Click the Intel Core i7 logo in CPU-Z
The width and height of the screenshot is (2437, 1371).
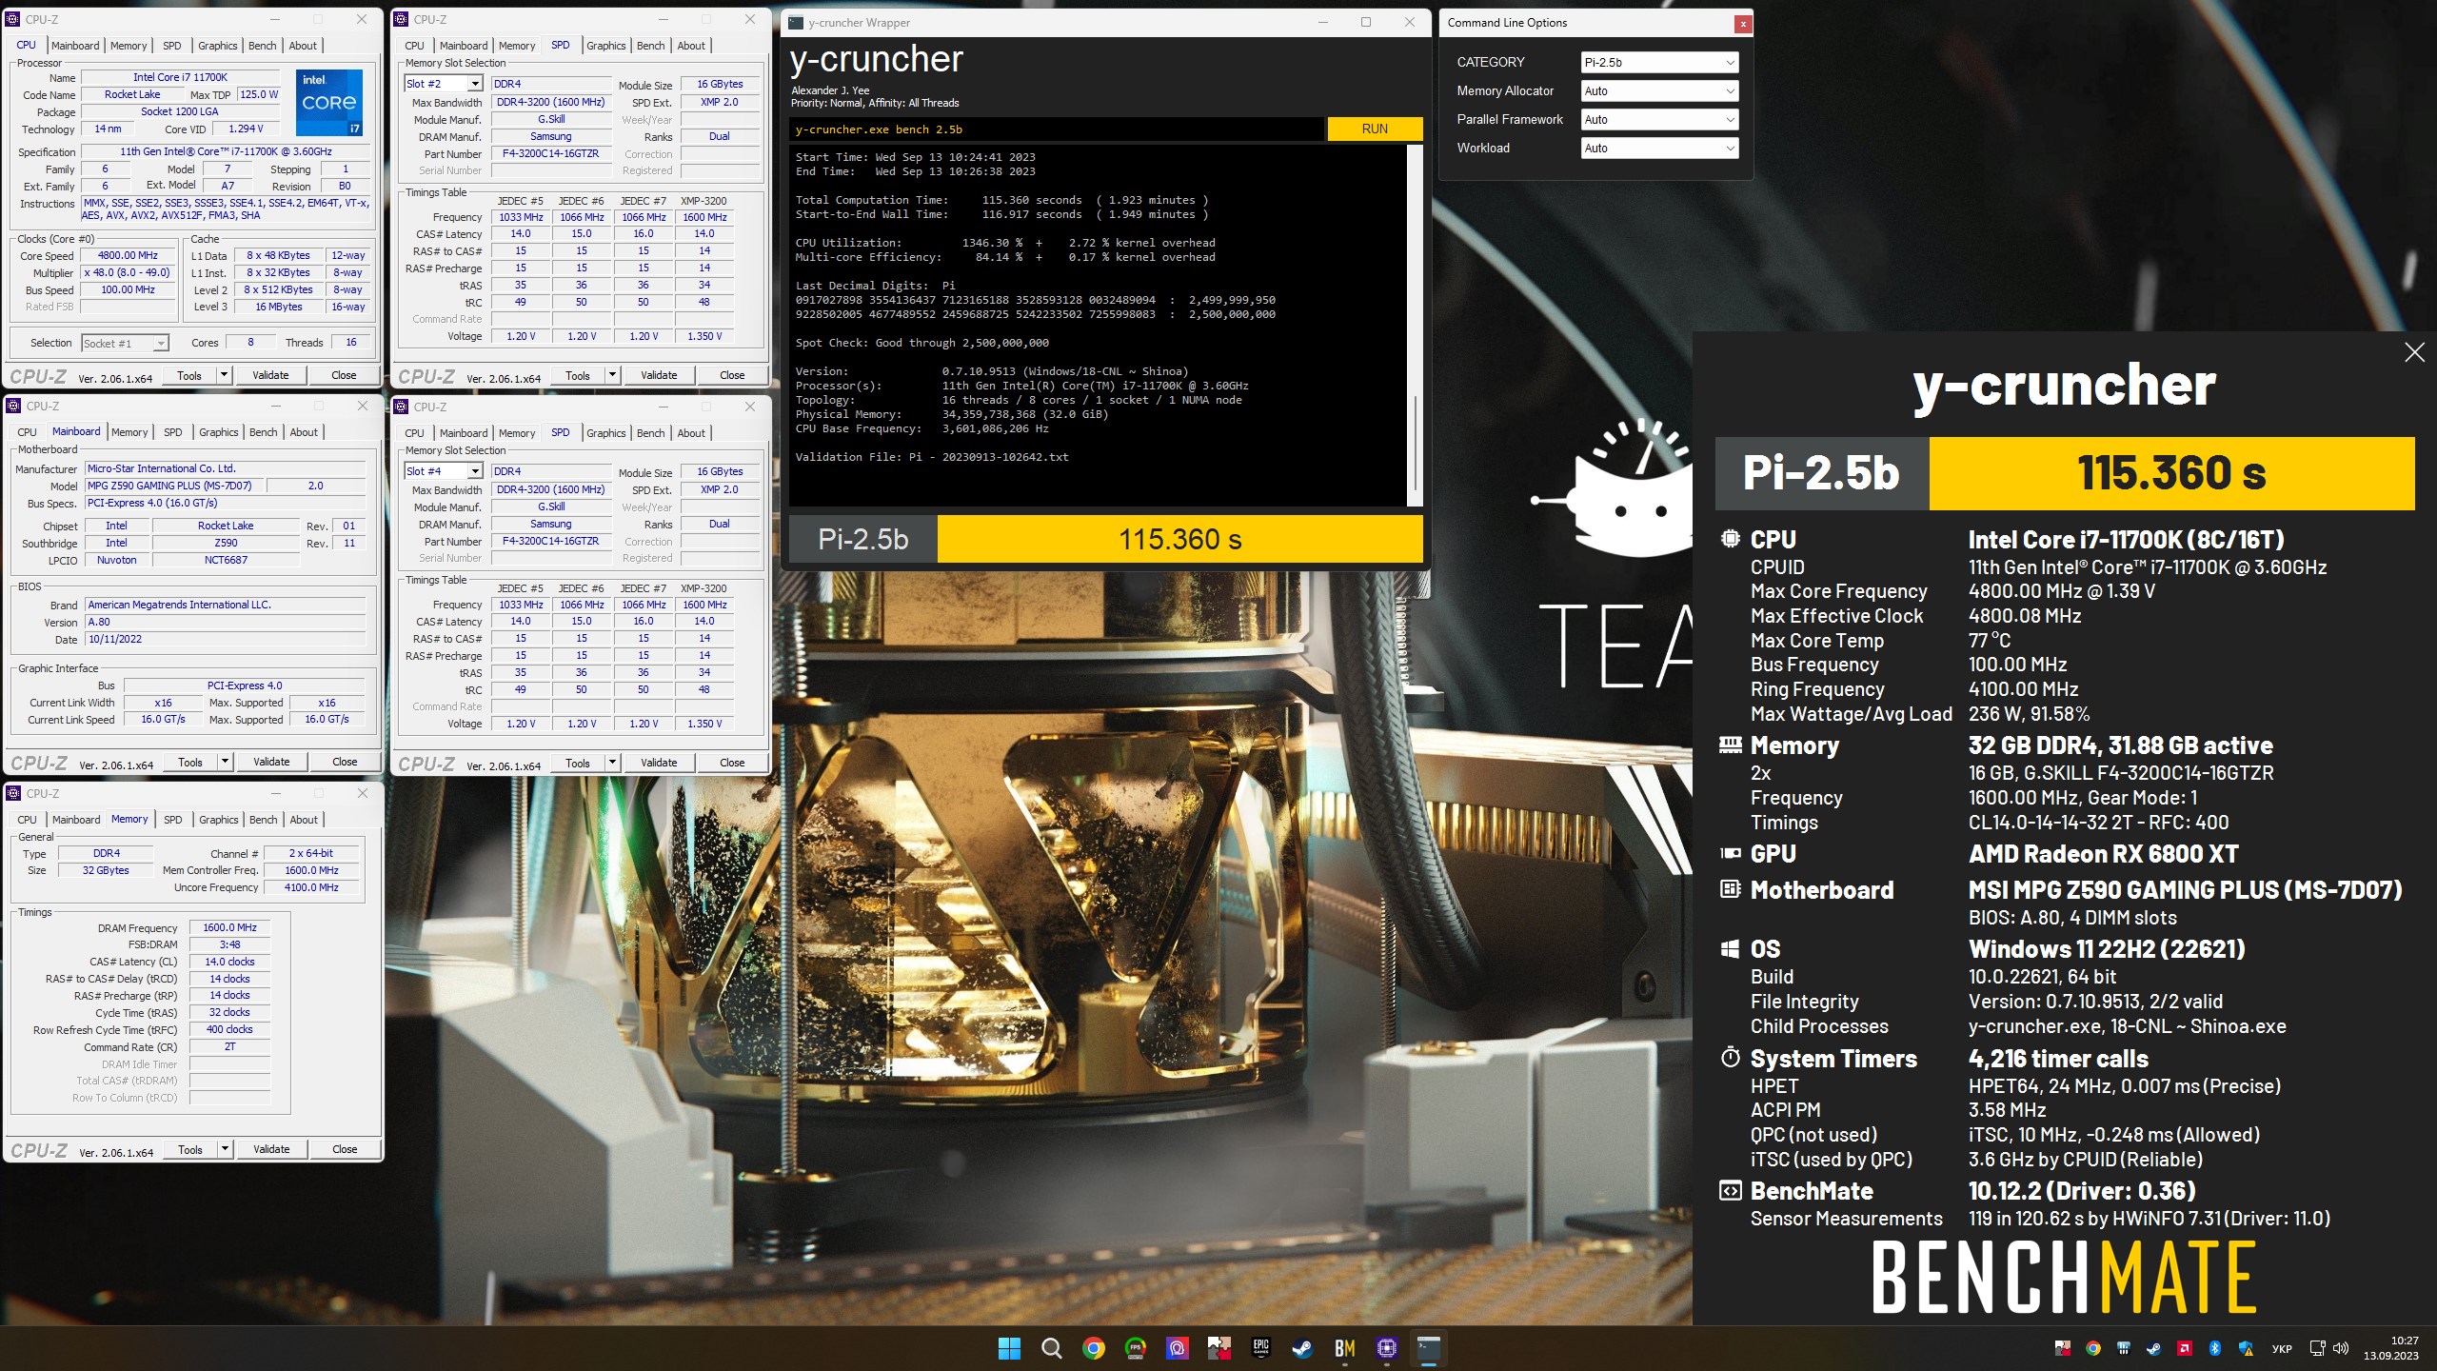(x=329, y=102)
